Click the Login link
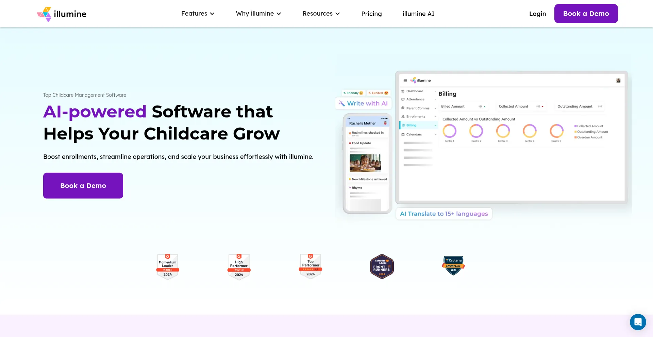The height and width of the screenshot is (337, 653). click(537, 14)
